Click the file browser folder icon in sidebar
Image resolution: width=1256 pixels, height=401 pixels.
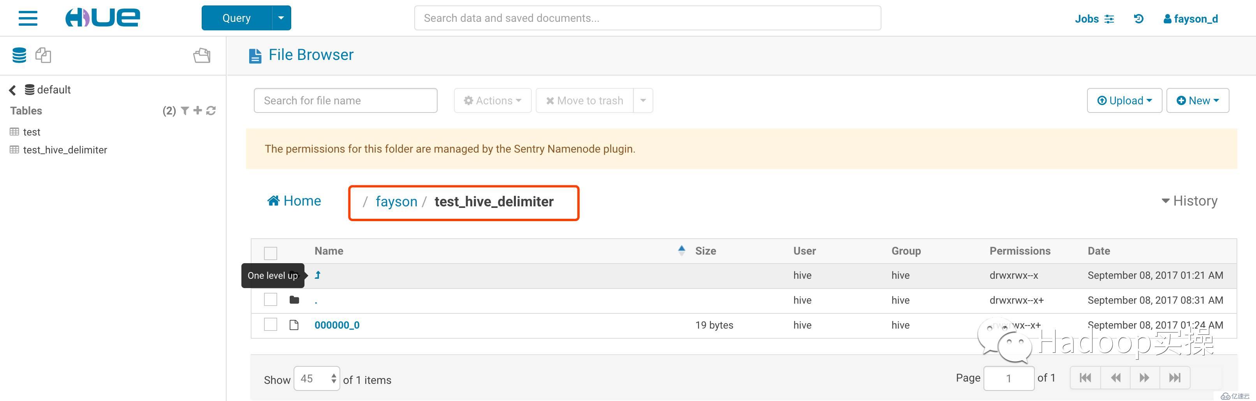click(x=202, y=55)
